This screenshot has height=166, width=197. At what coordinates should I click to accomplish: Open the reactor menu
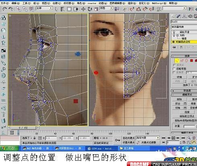click(92, 3)
